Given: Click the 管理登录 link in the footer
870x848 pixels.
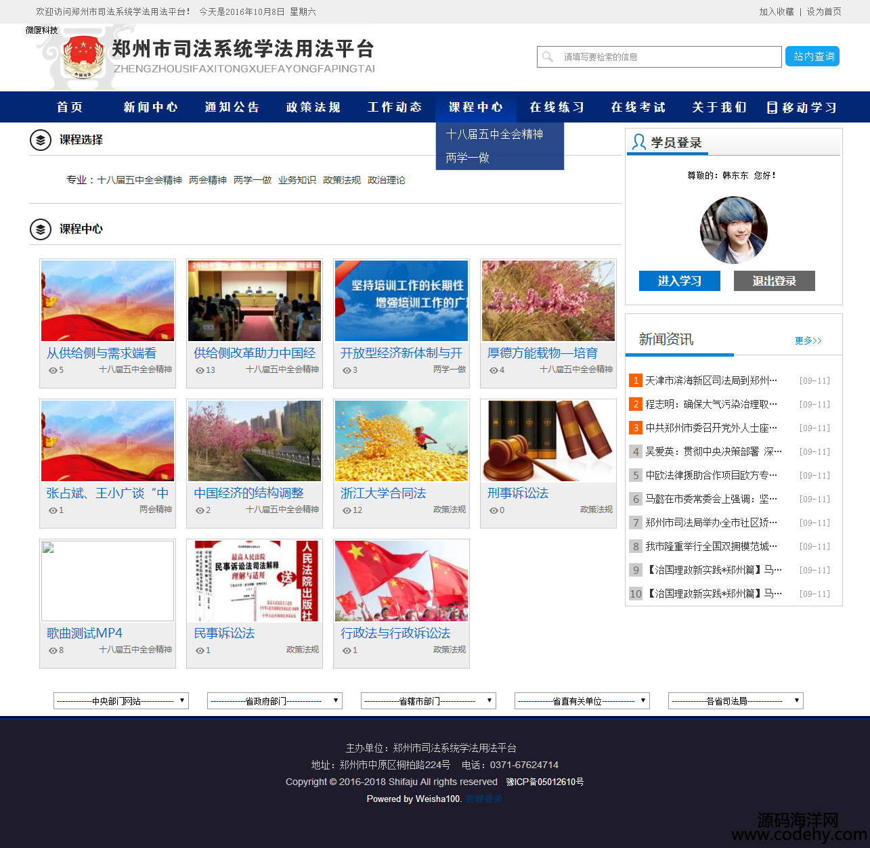Looking at the screenshot, I should [x=484, y=799].
